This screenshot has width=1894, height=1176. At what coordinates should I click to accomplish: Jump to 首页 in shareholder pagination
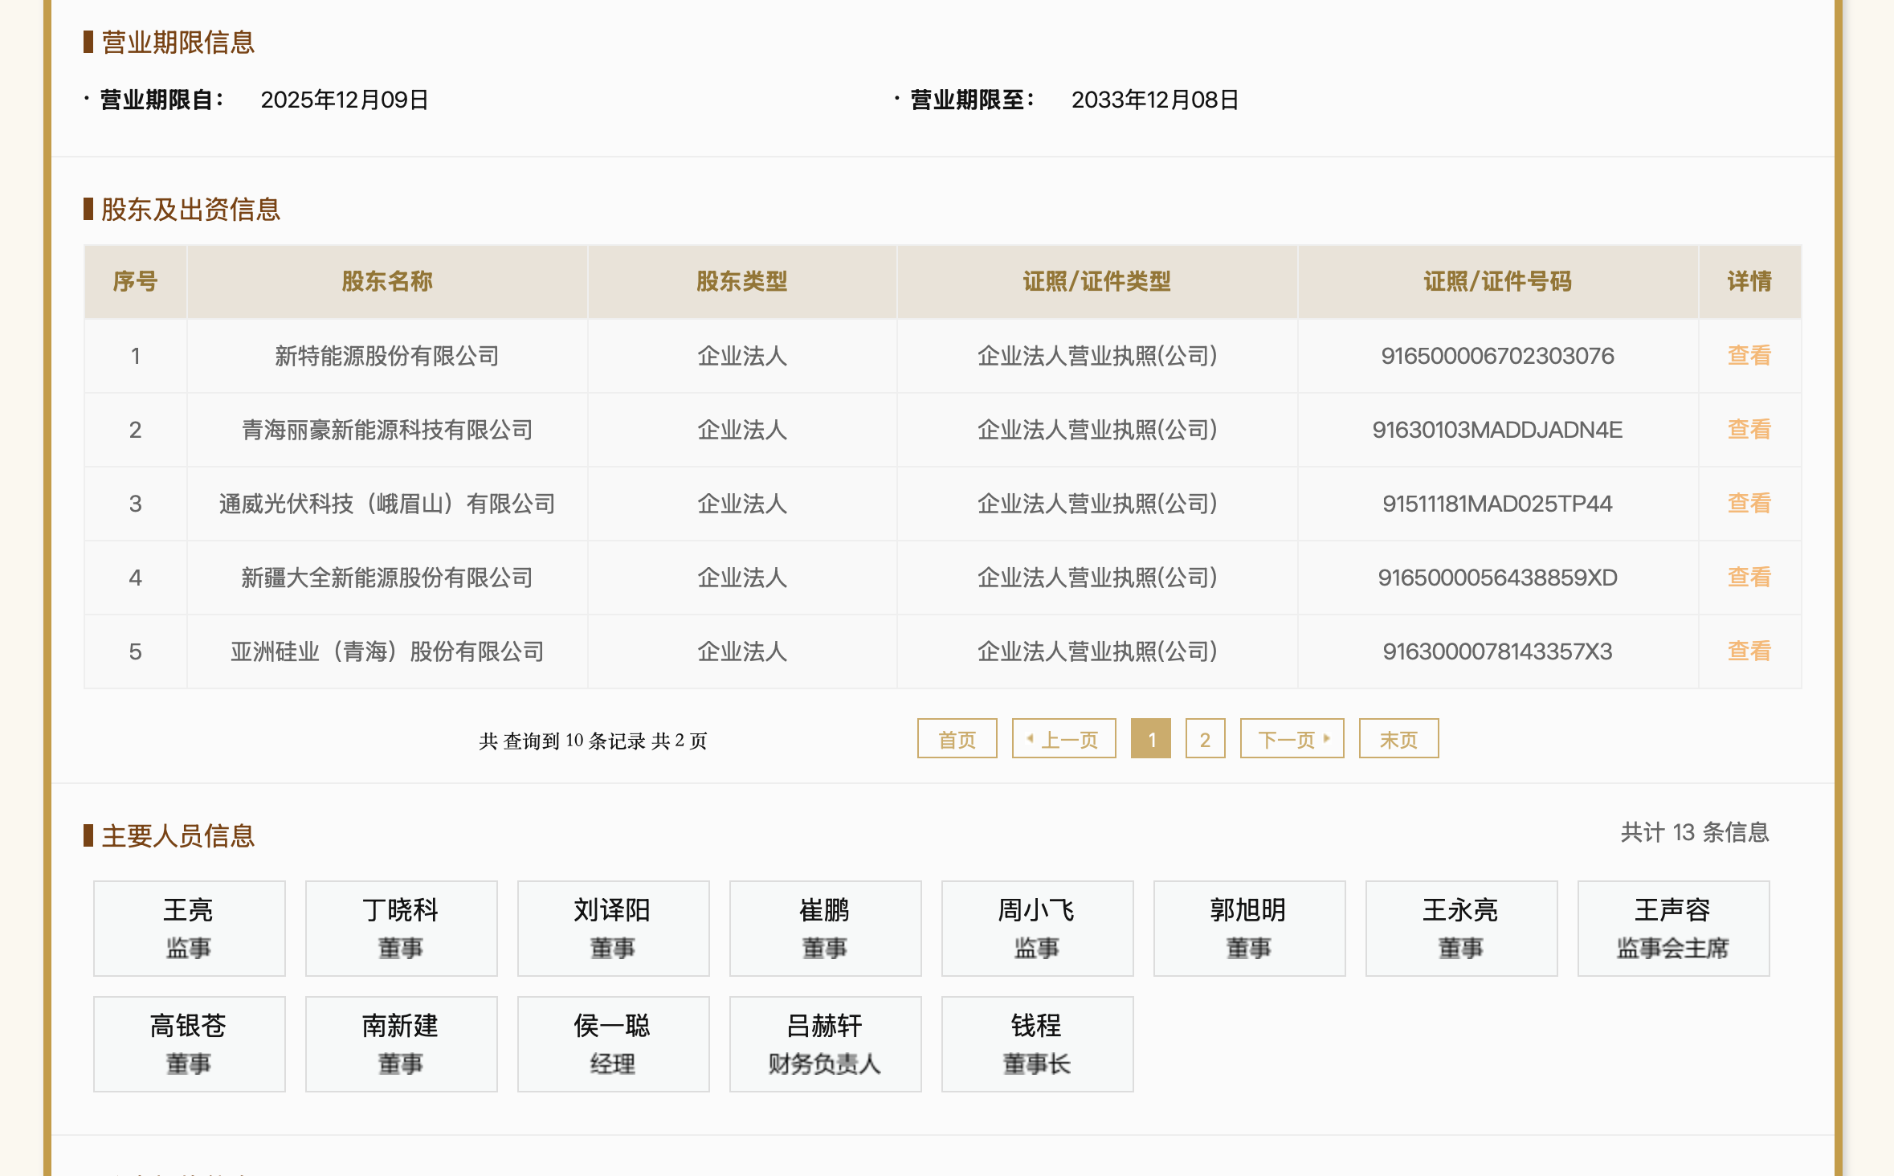pos(957,738)
